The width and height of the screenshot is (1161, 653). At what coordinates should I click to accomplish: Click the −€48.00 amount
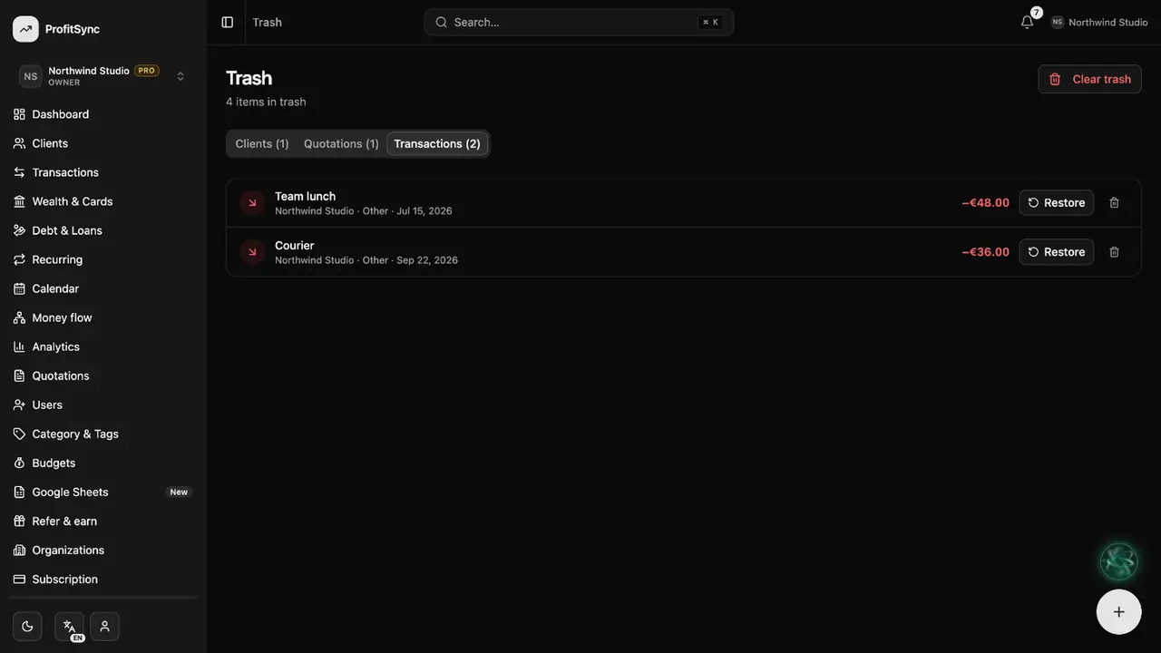pos(986,203)
